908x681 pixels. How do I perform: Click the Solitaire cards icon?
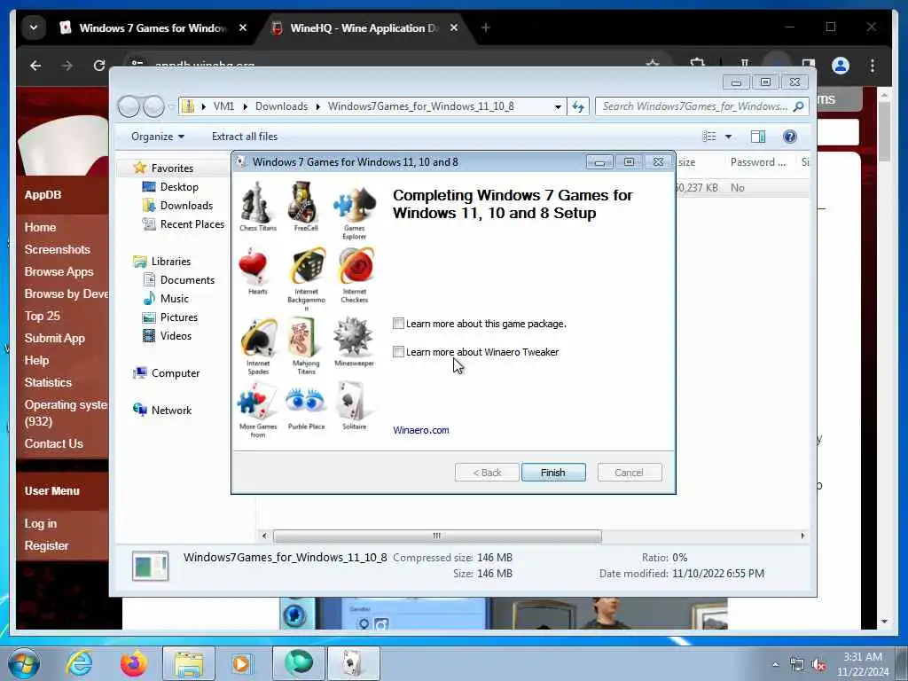[x=353, y=402]
